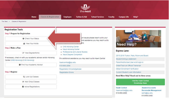Click the magnifier icon on Look Up Classes
Screen dimensions: 169x100
pos(24,77)
